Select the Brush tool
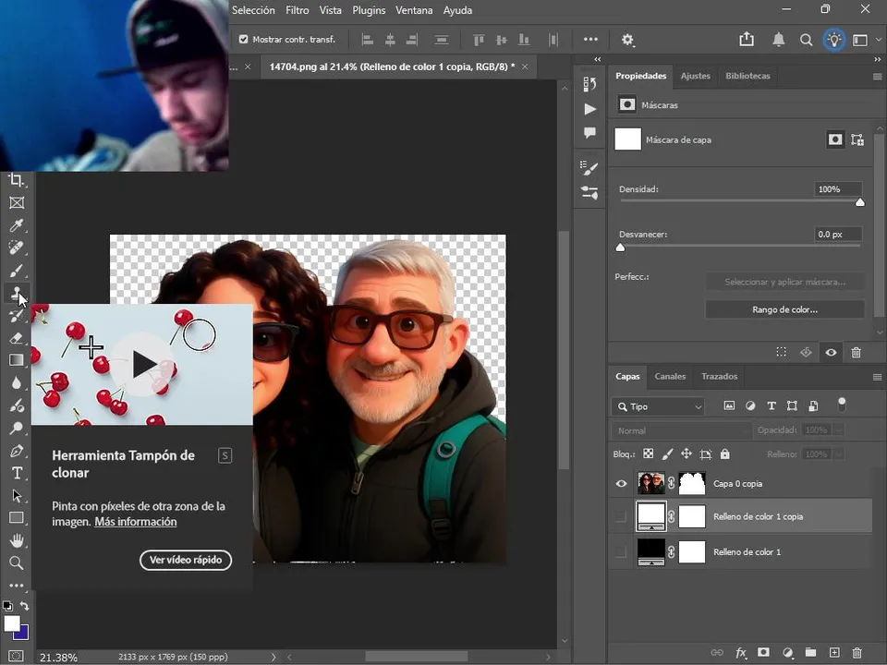 click(17, 271)
